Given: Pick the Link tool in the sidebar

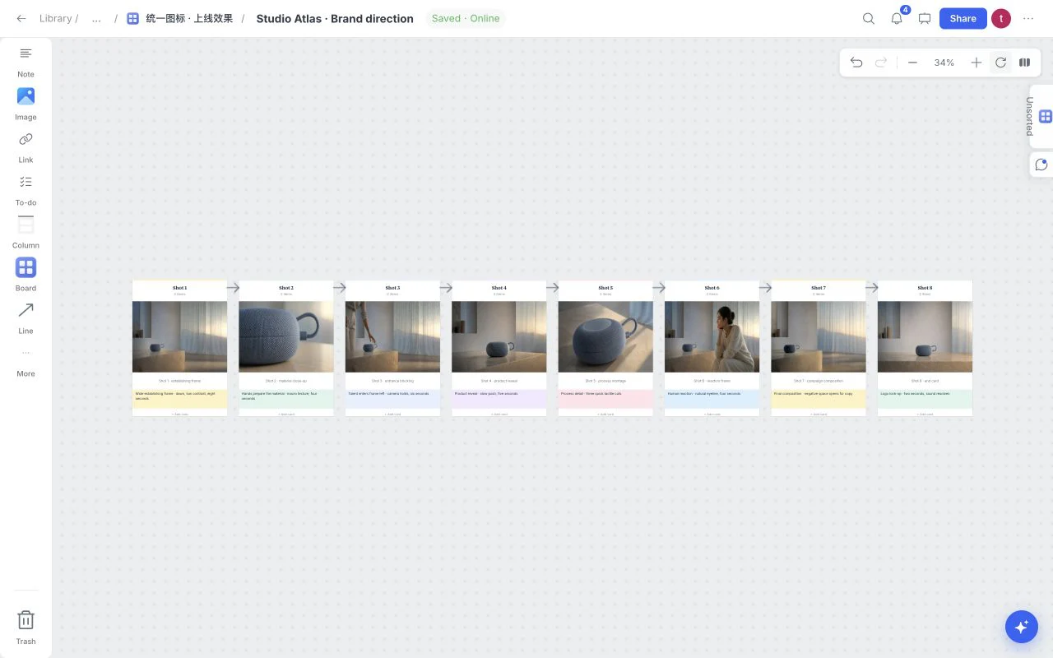Looking at the screenshot, I should click(x=26, y=147).
